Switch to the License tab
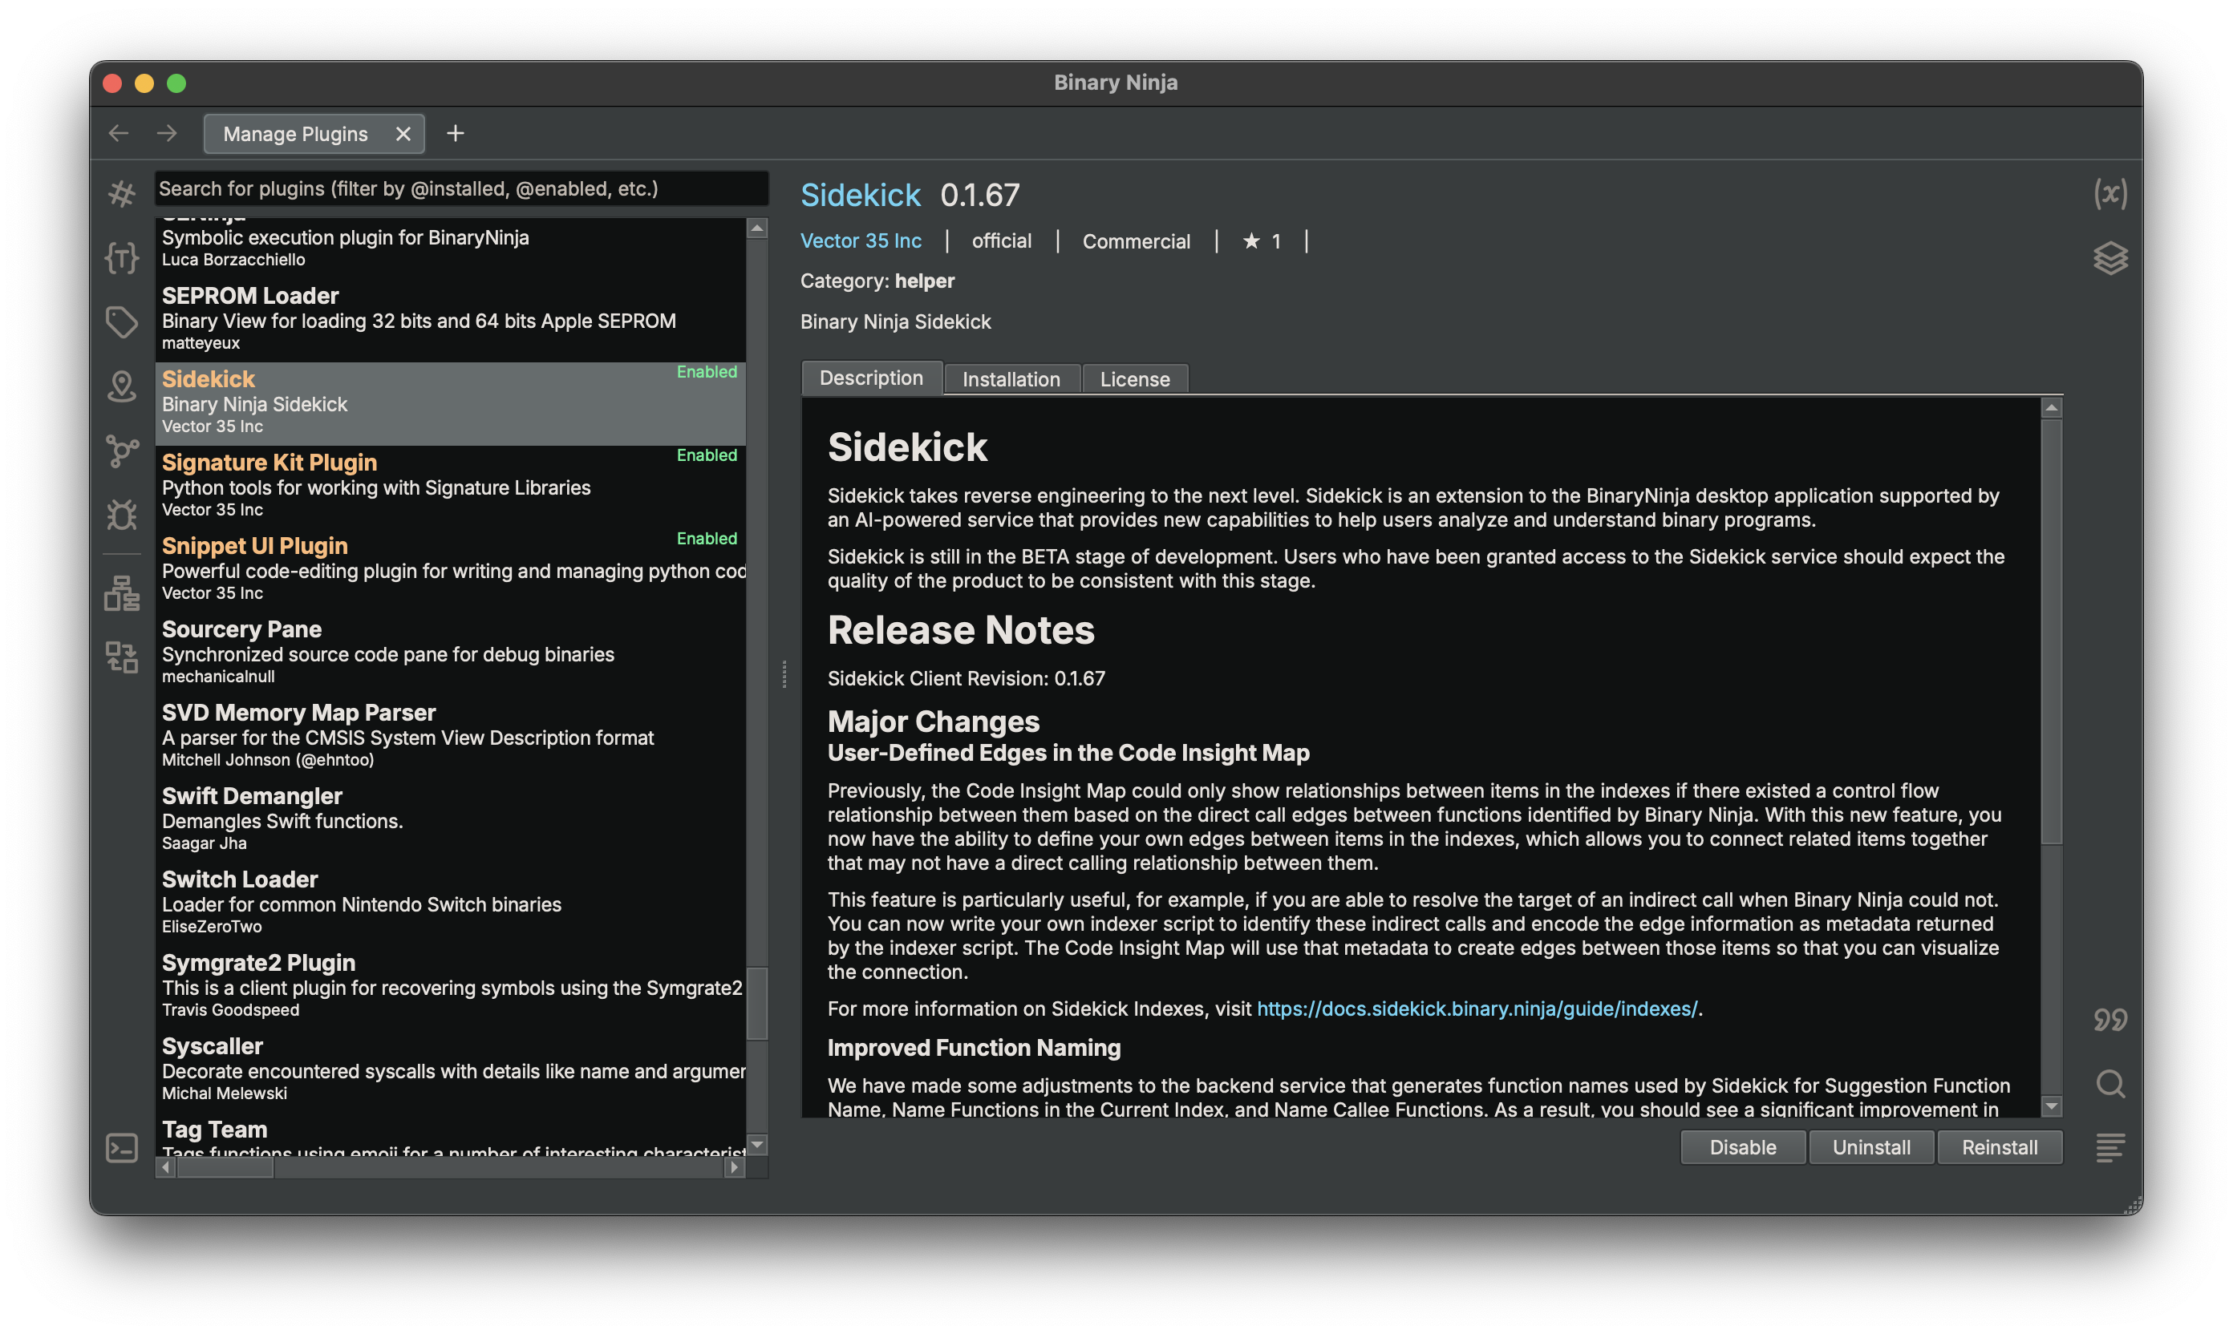This screenshot has width=2233, height=1334. coord(1134,379)
